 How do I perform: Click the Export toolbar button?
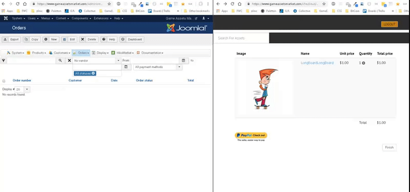coord(11,40)
